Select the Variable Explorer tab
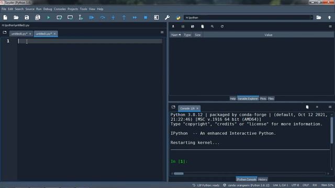The width and height of the screenshot is (335, 188). point(248,99)
